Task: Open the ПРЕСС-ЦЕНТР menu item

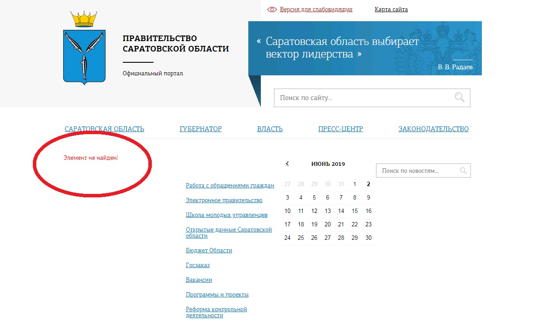Action: [x=340, y=129]
